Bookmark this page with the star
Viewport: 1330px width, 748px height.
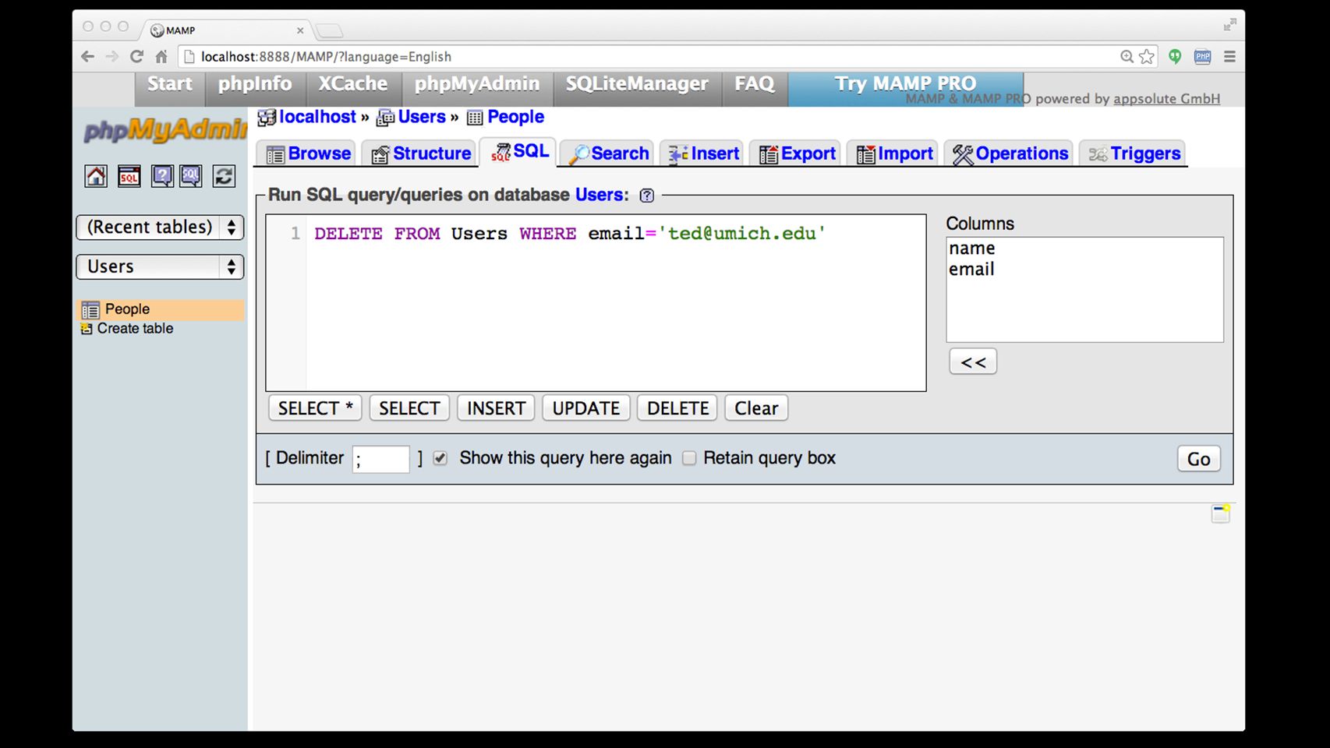(1147, 56)
